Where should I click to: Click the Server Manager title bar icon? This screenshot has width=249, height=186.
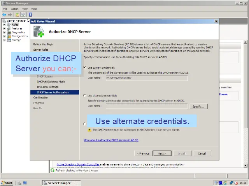3,3
